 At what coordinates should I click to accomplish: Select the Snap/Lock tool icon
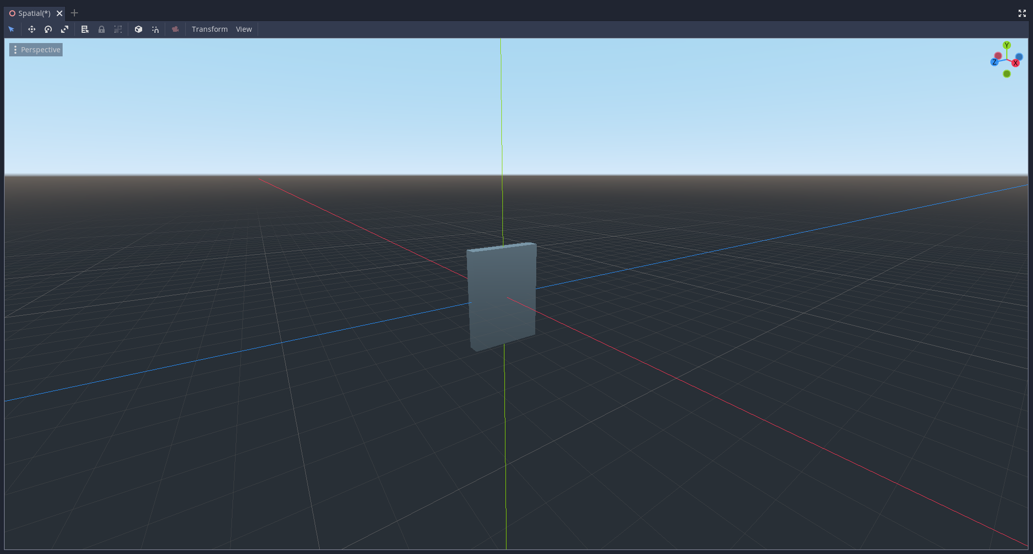tap(102, 29)
